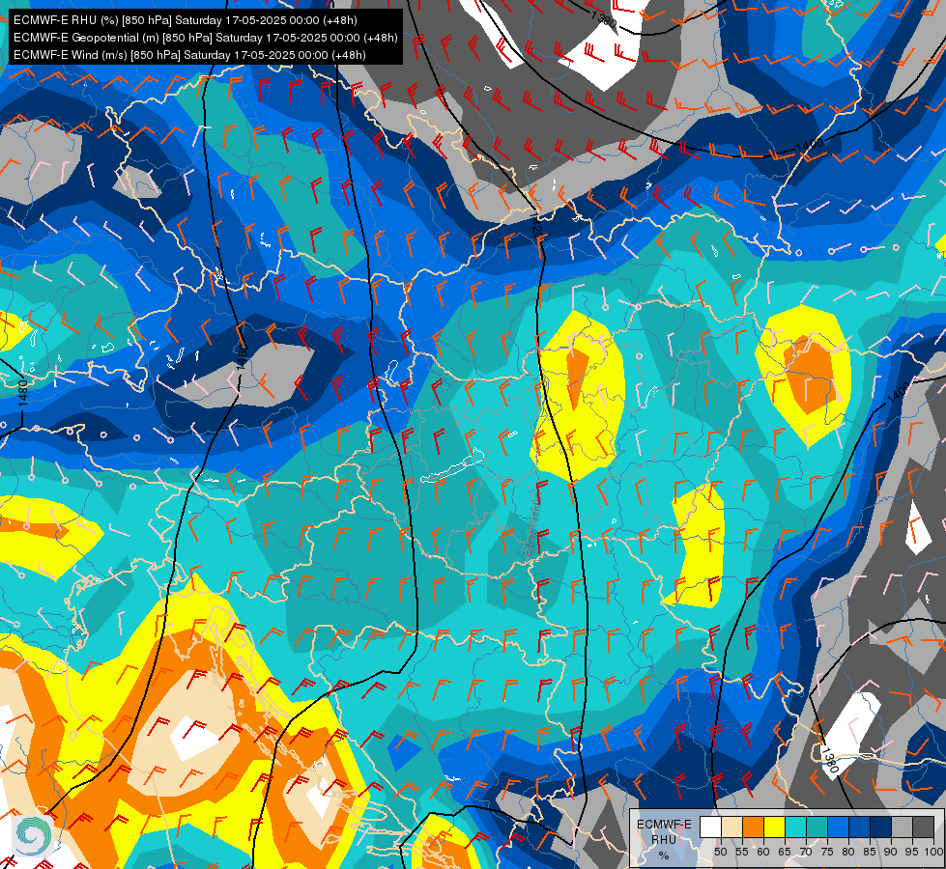Select the dark gray 95–100 legend swatch
Screen dimensions: 946x869
[923, 827]
